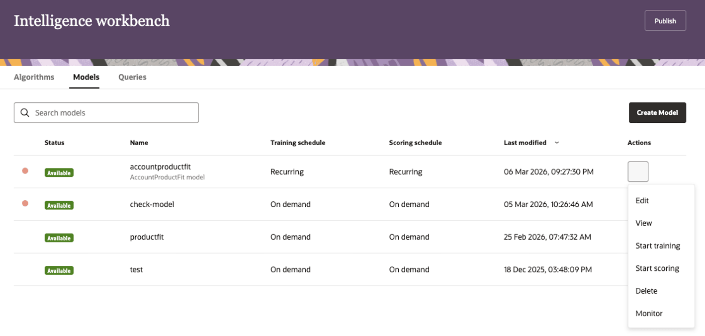Choose Delete from the actions menu

click(x=646, y=291)
